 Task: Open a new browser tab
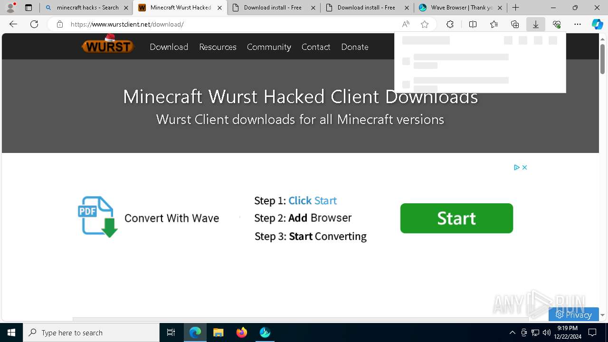click(515, 8)
